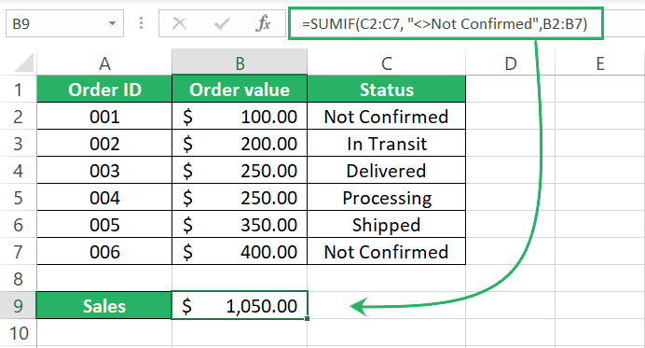Viewport: 645px width, 348px height.
Task: Click the $400.00 order value cell
Action: 240,251
